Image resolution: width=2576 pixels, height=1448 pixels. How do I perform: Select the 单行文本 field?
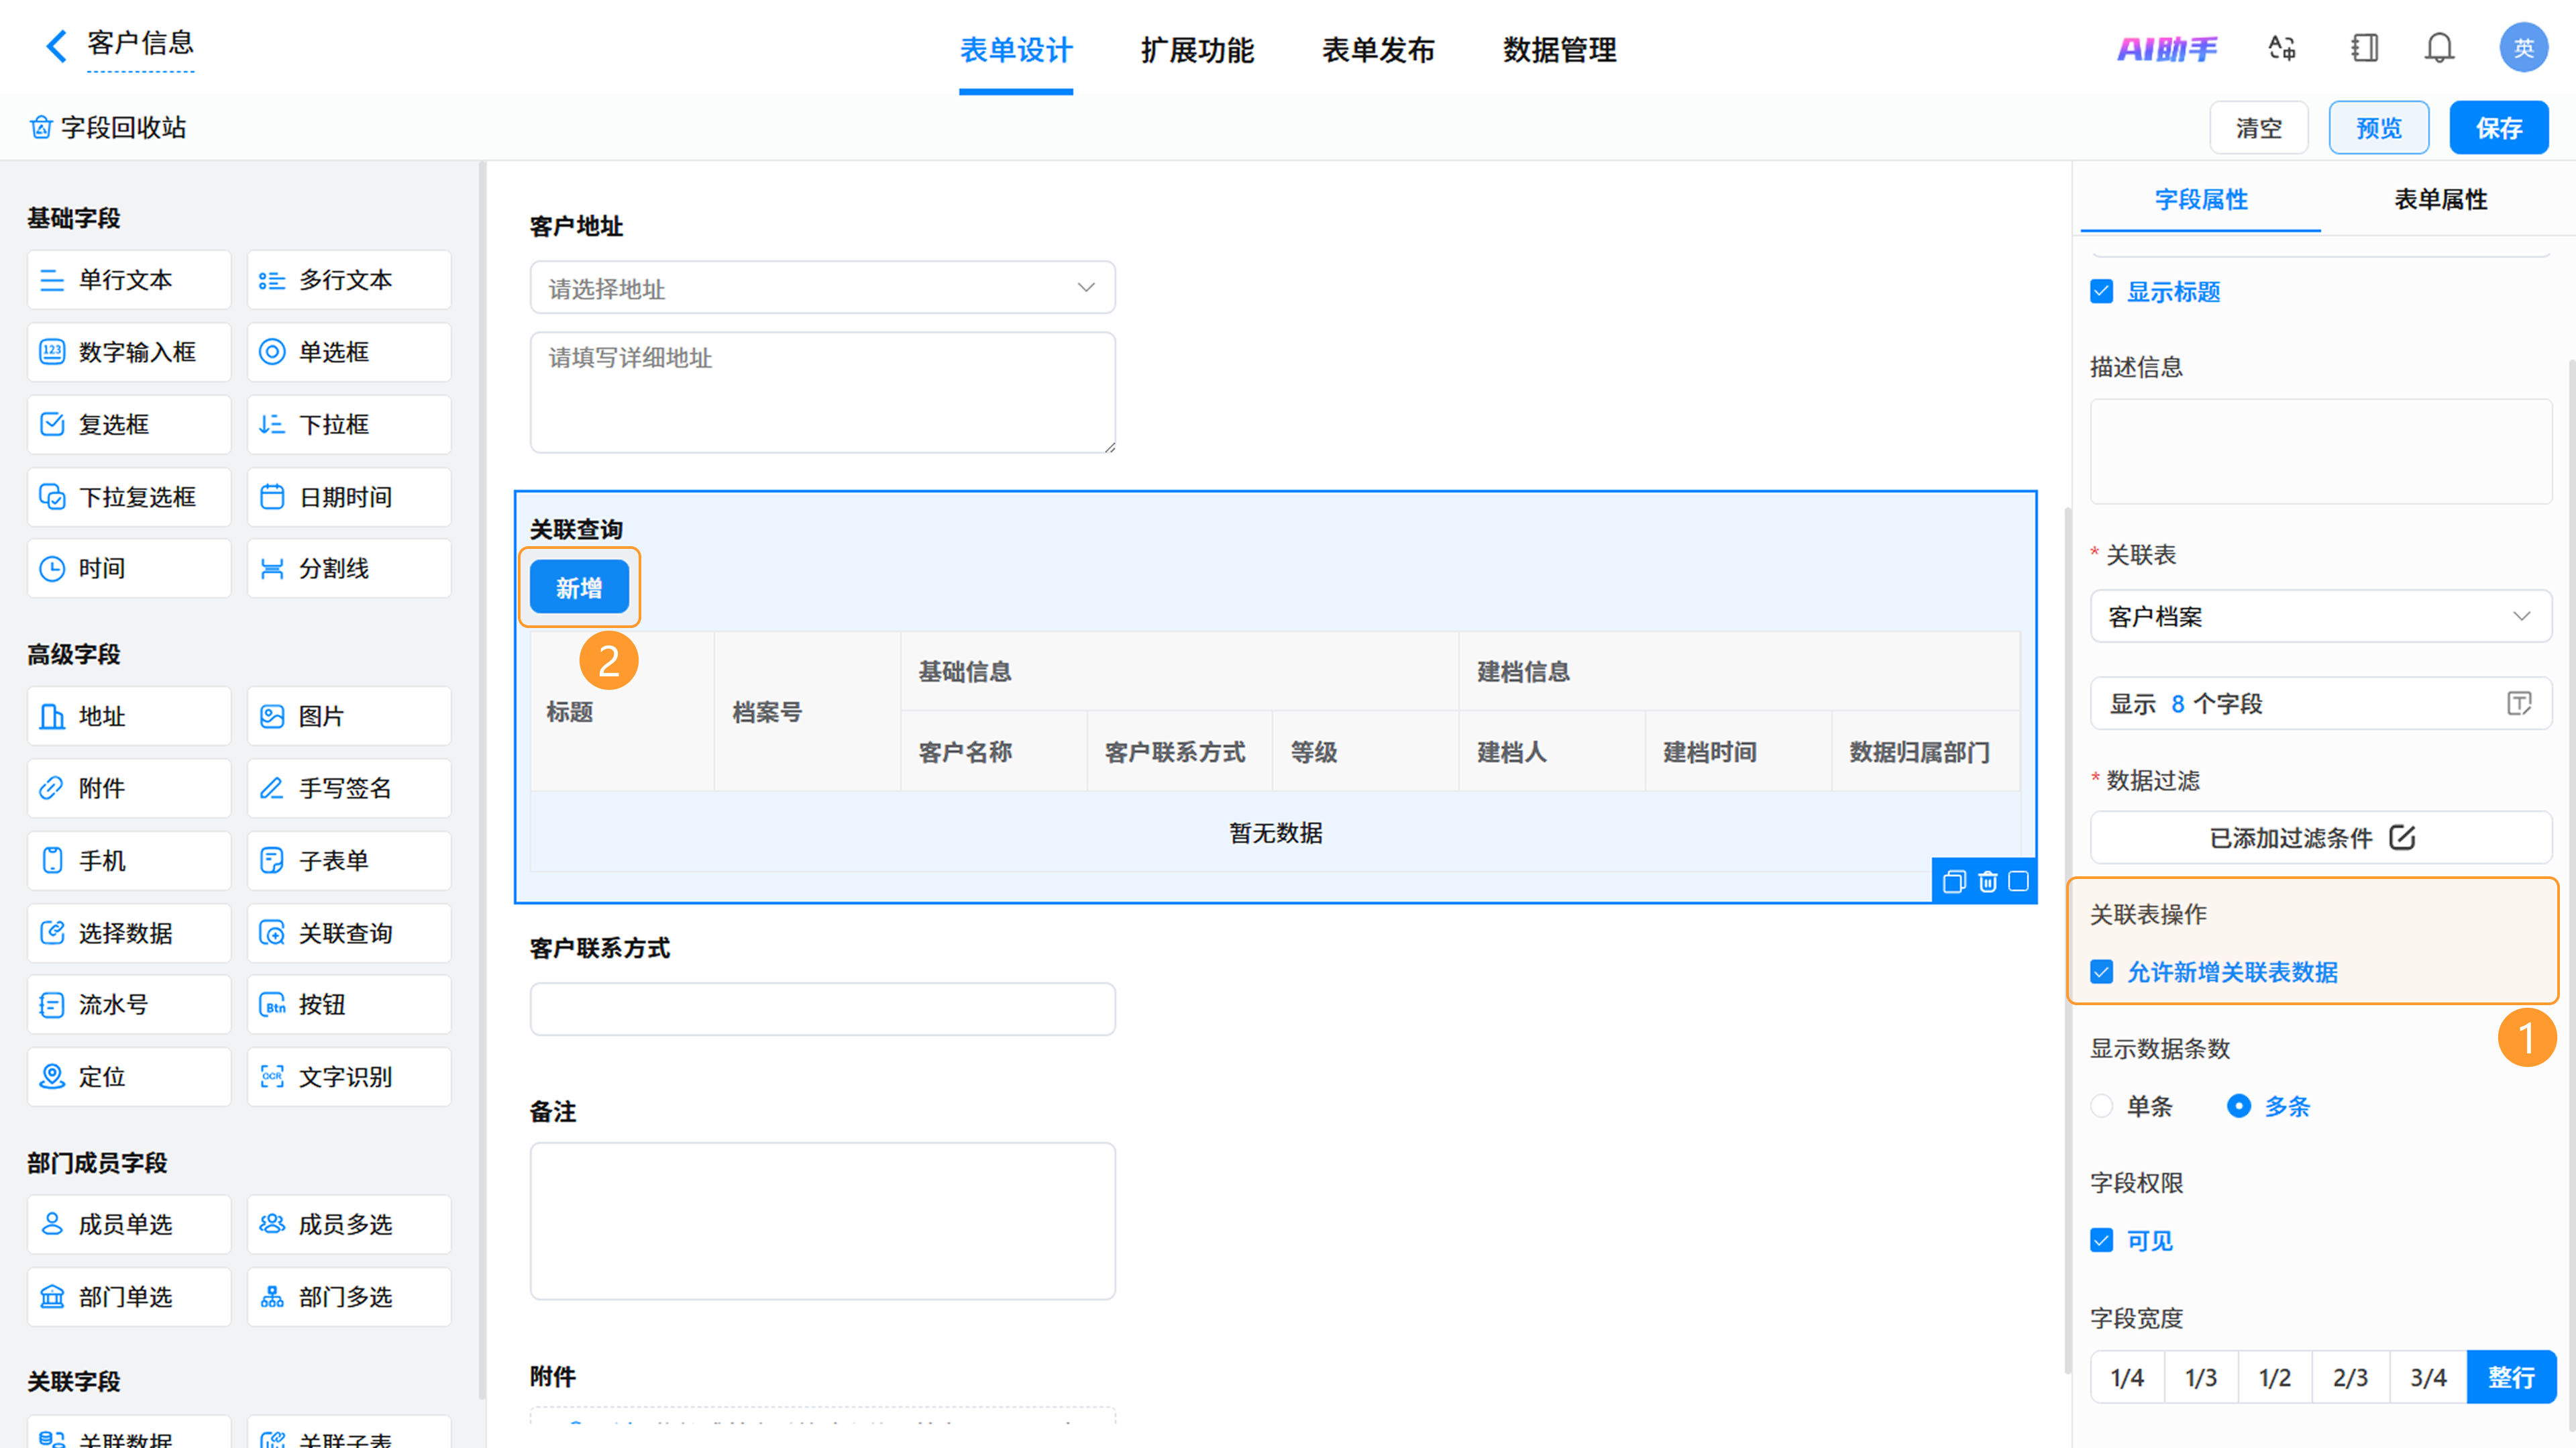click(x=129, y=280)
